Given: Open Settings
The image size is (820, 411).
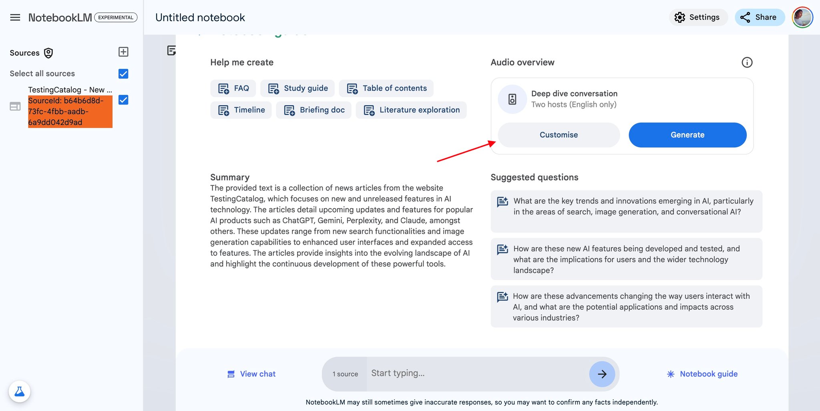Looking at the screenshot, I should [x=698, y=17].
